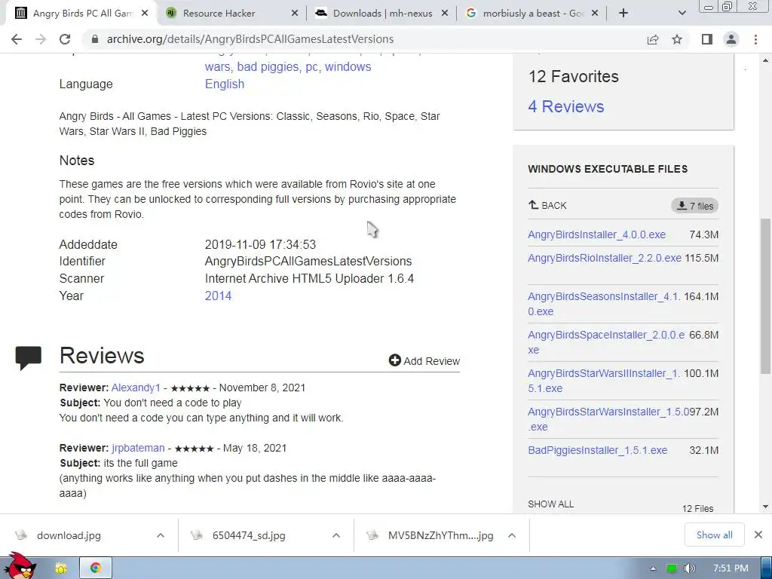The width and height of the screenshot is (772, 579).
Task: Click the scrollbar up arrow
Action: (x=766, y=60)
